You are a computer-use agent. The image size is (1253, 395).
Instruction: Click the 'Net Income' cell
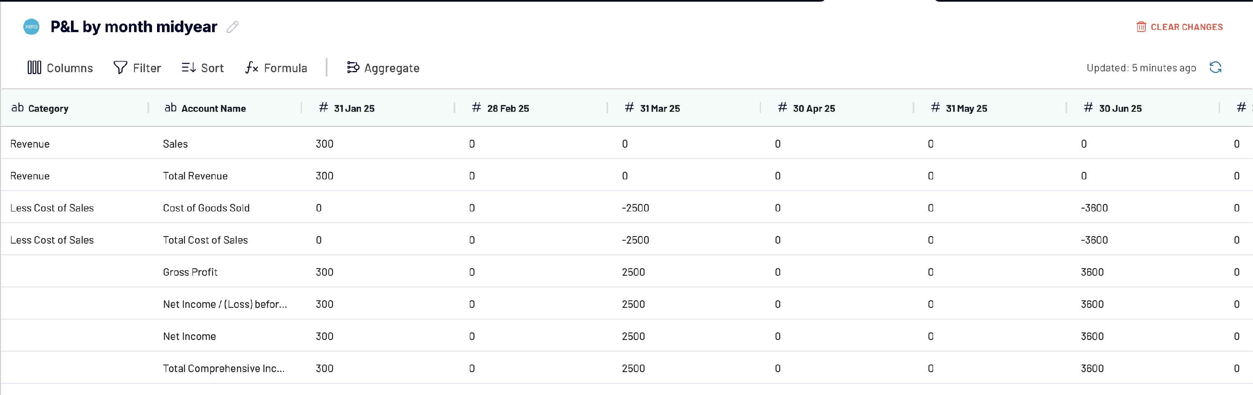tap(189, 336)
